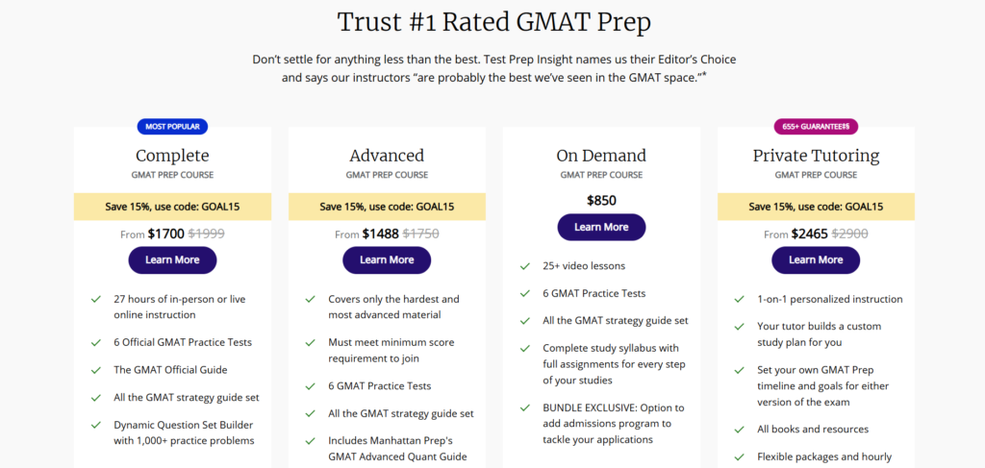
Task: Click the 655+ GUARANTEE badge
Action: [816, 127]
